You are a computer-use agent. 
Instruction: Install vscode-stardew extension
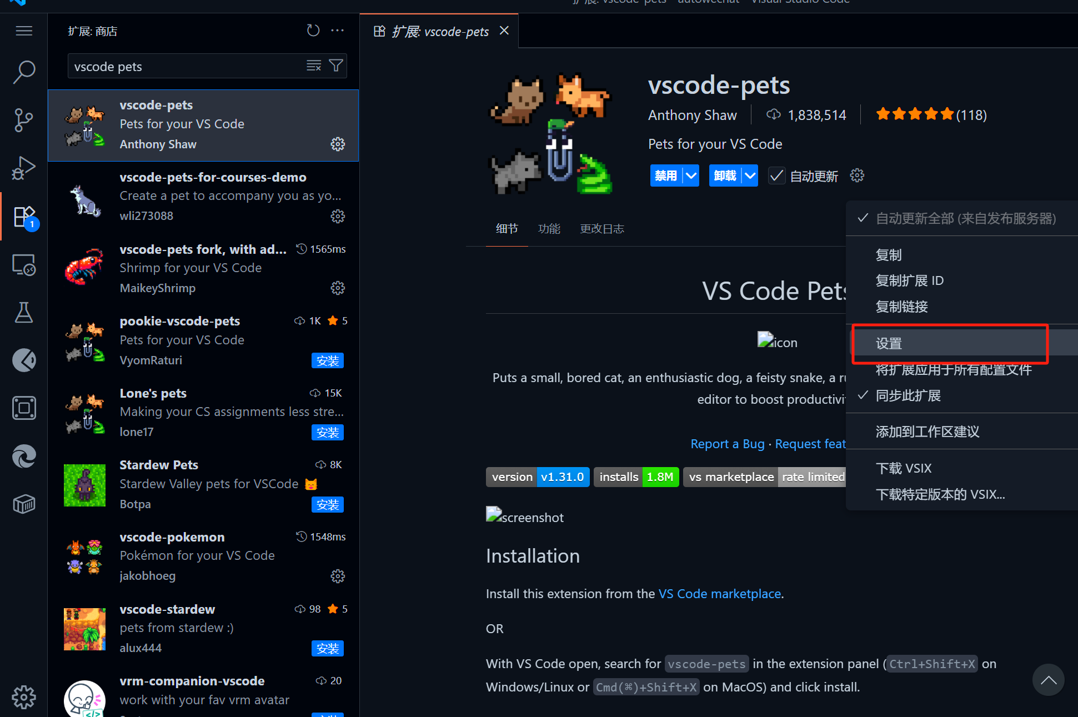point(328,648)
